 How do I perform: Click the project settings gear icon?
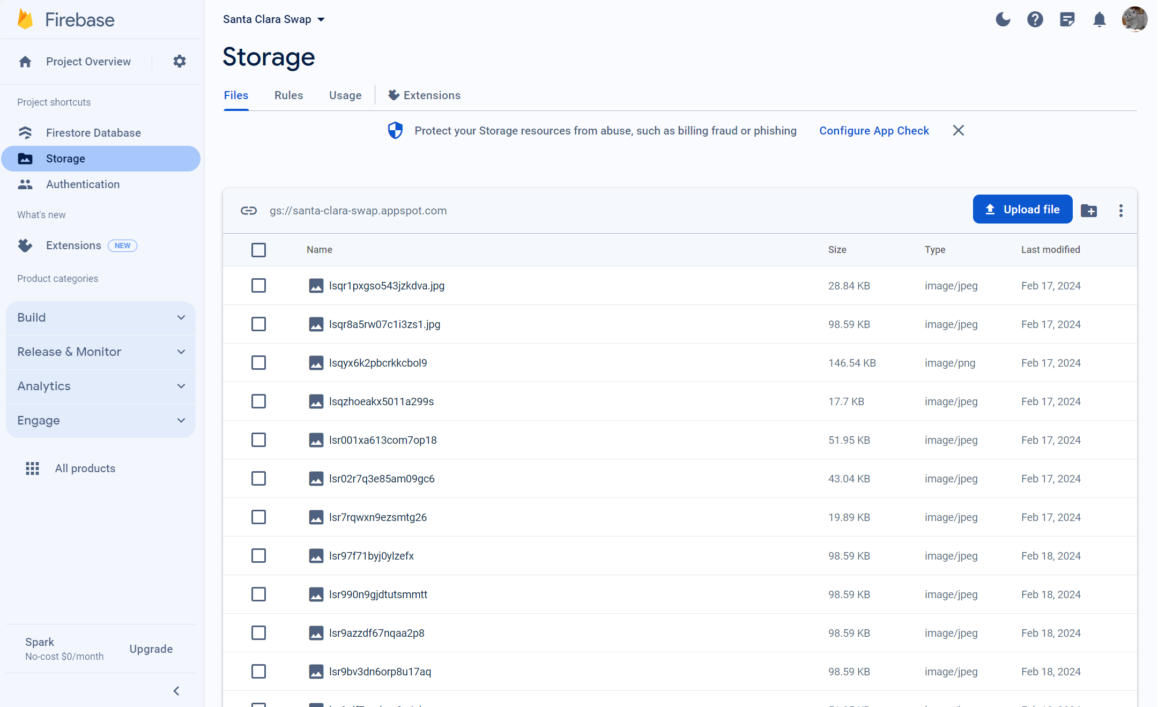click(x=179, y=61)
